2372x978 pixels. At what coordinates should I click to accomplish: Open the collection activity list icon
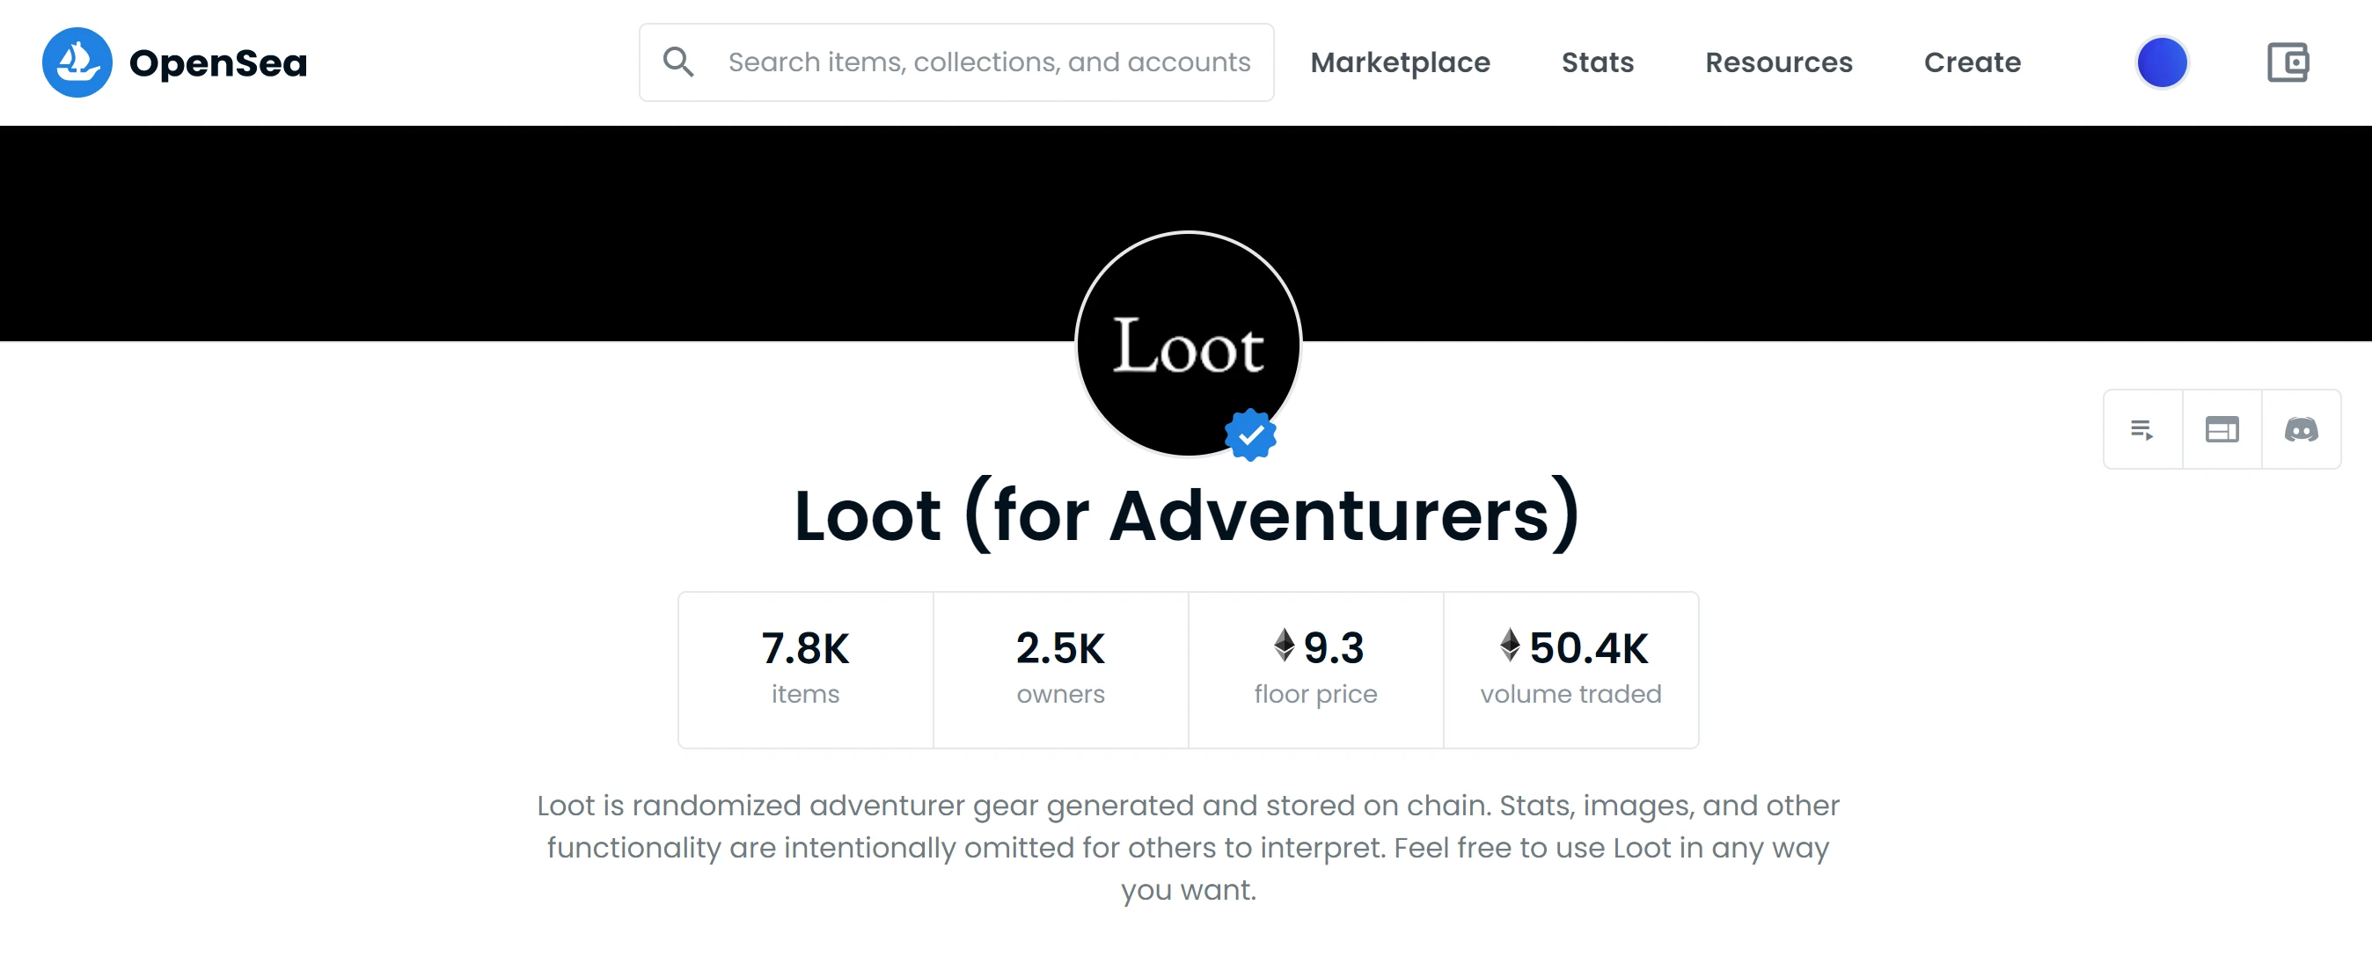point(2142,430)
